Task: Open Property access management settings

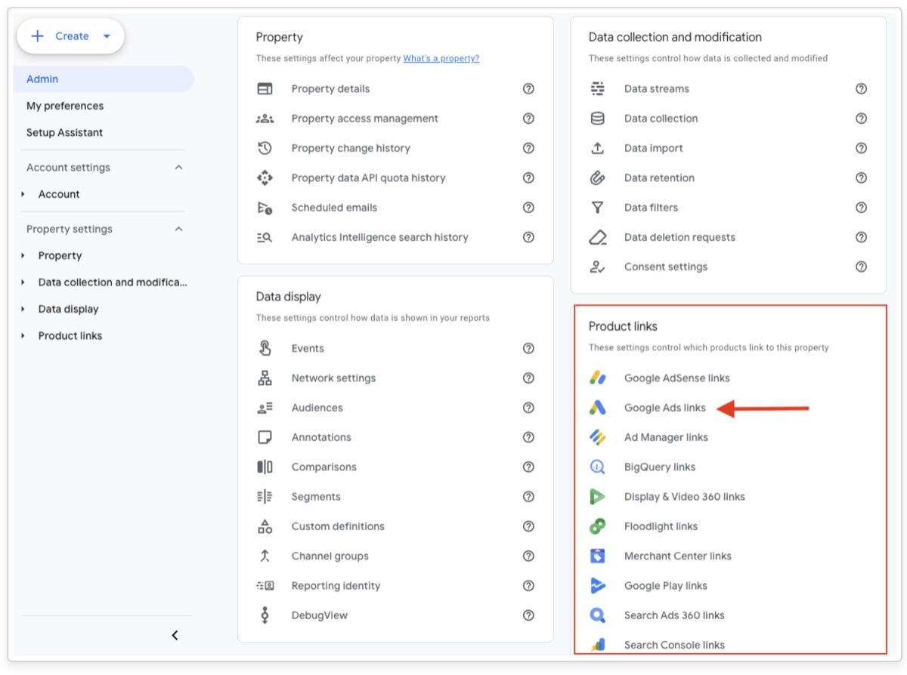Action: [365, 119]
